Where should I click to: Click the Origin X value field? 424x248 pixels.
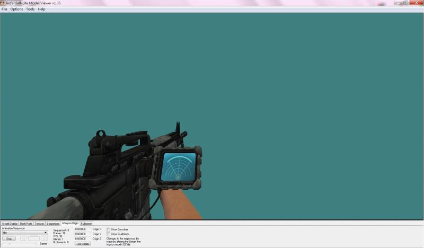[82, 229]
